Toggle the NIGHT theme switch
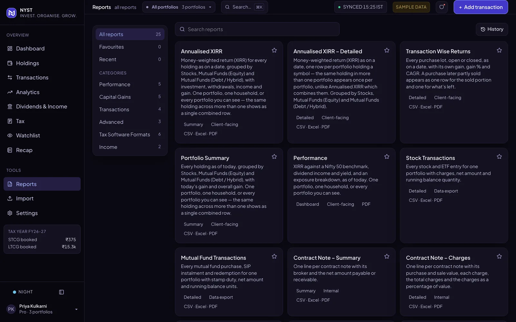Screen dimensions: 516x322 23,292
